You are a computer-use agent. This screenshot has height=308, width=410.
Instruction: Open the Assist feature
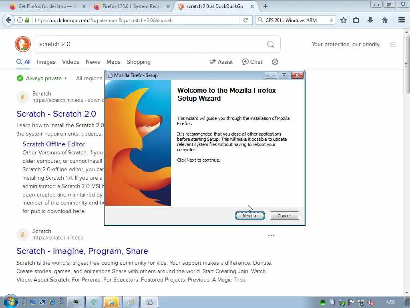click(221, 62)
